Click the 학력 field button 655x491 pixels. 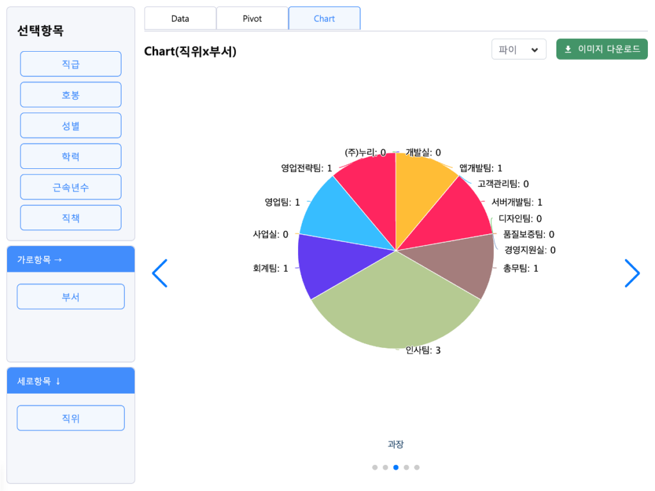point(70,156)
